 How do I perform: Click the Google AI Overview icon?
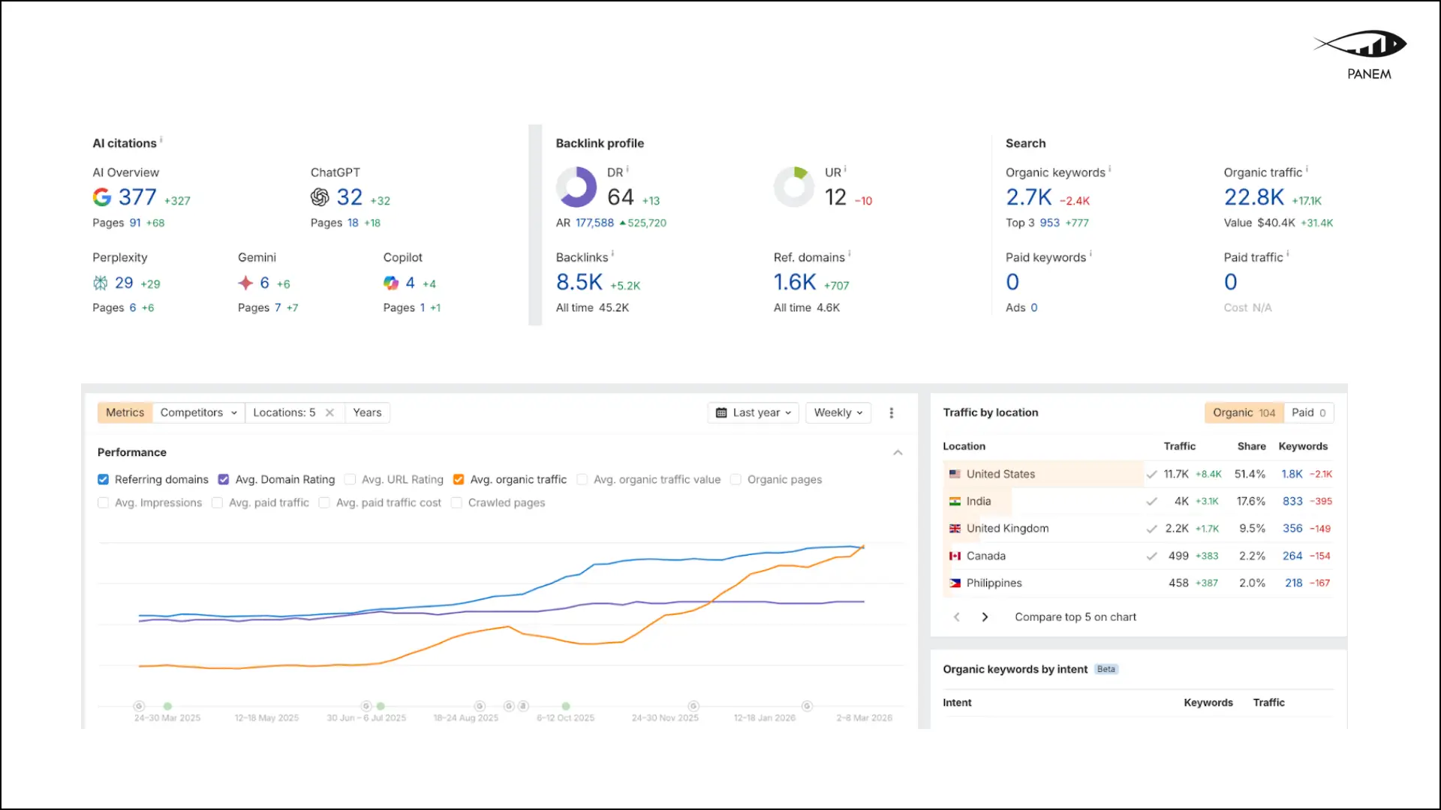coord(102,197)
